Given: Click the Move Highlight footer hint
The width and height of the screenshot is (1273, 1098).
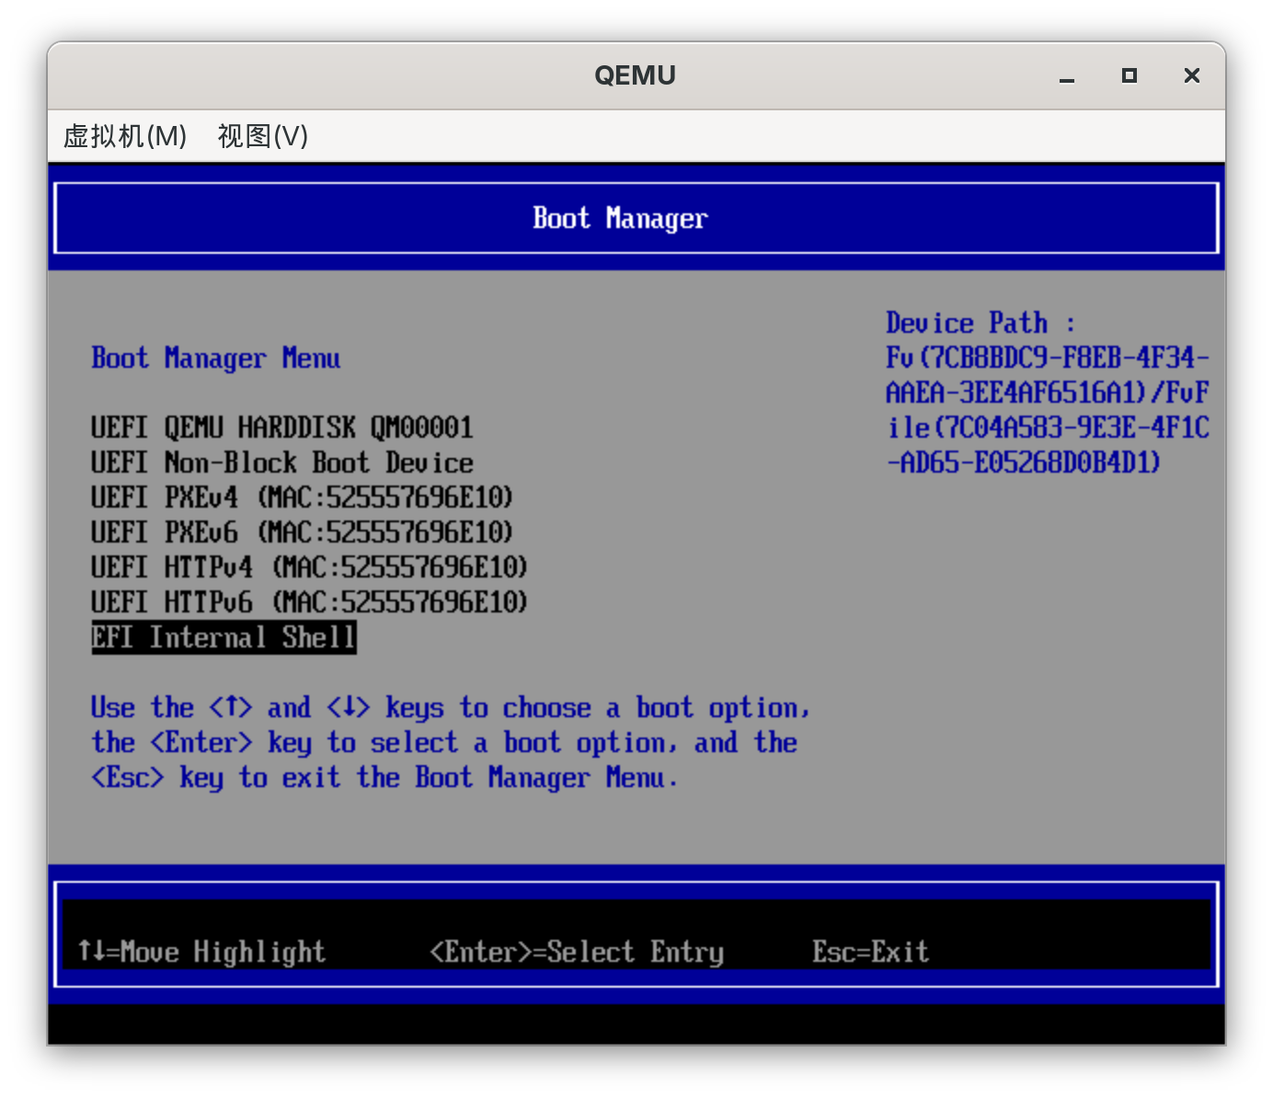Looking at the screenshot, I should click(201, 952).
